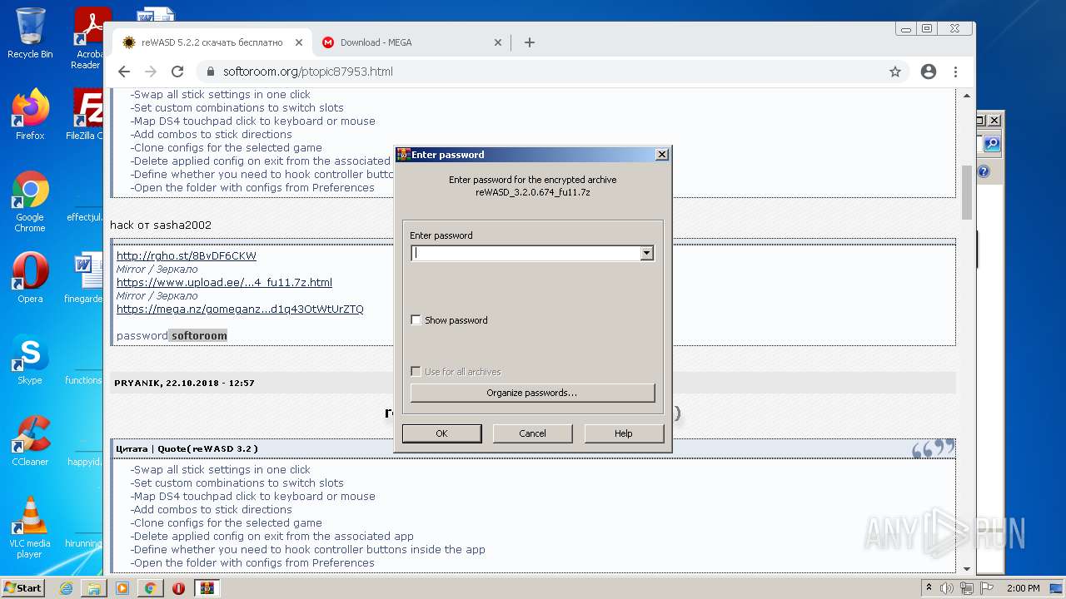The image size is (1066, 599).
Task: Close the reWASD 5.2.2 tab
Action: point(299,42)
